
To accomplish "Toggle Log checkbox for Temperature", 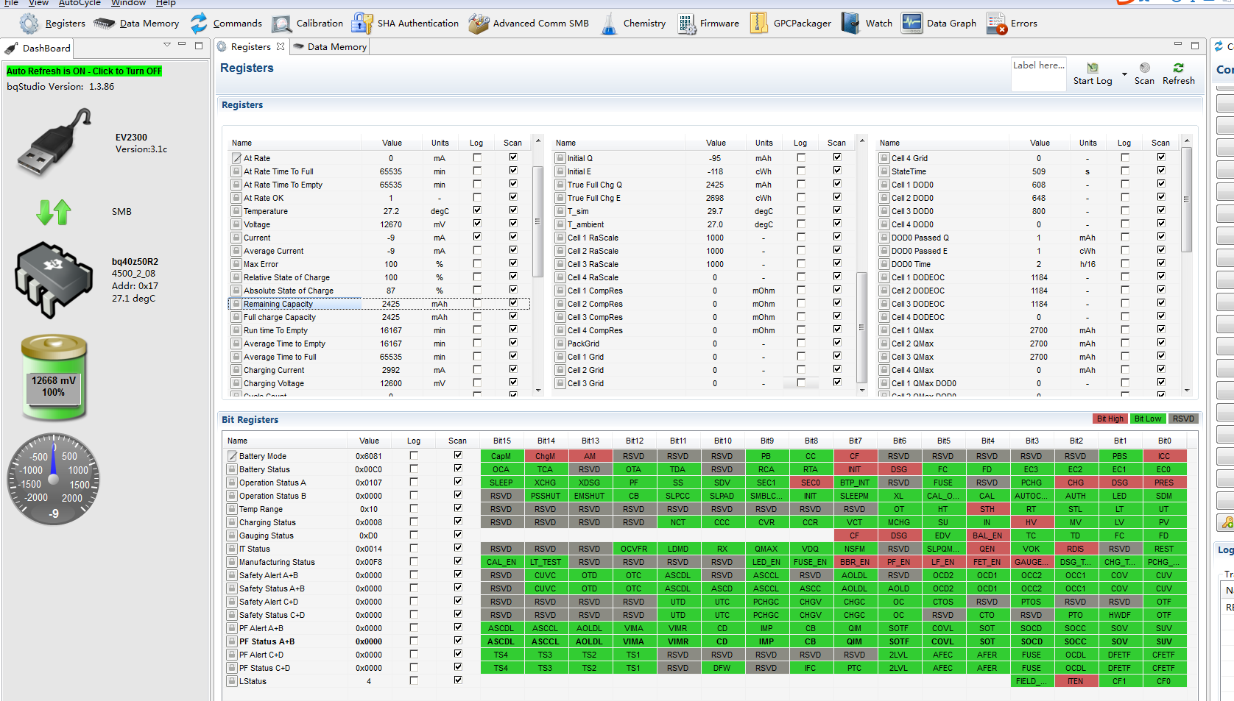I will pyautogui.click(x=477, y=210).
